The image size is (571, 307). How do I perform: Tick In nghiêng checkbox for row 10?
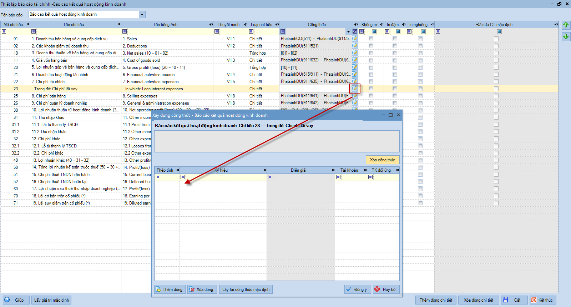(420, 53)
